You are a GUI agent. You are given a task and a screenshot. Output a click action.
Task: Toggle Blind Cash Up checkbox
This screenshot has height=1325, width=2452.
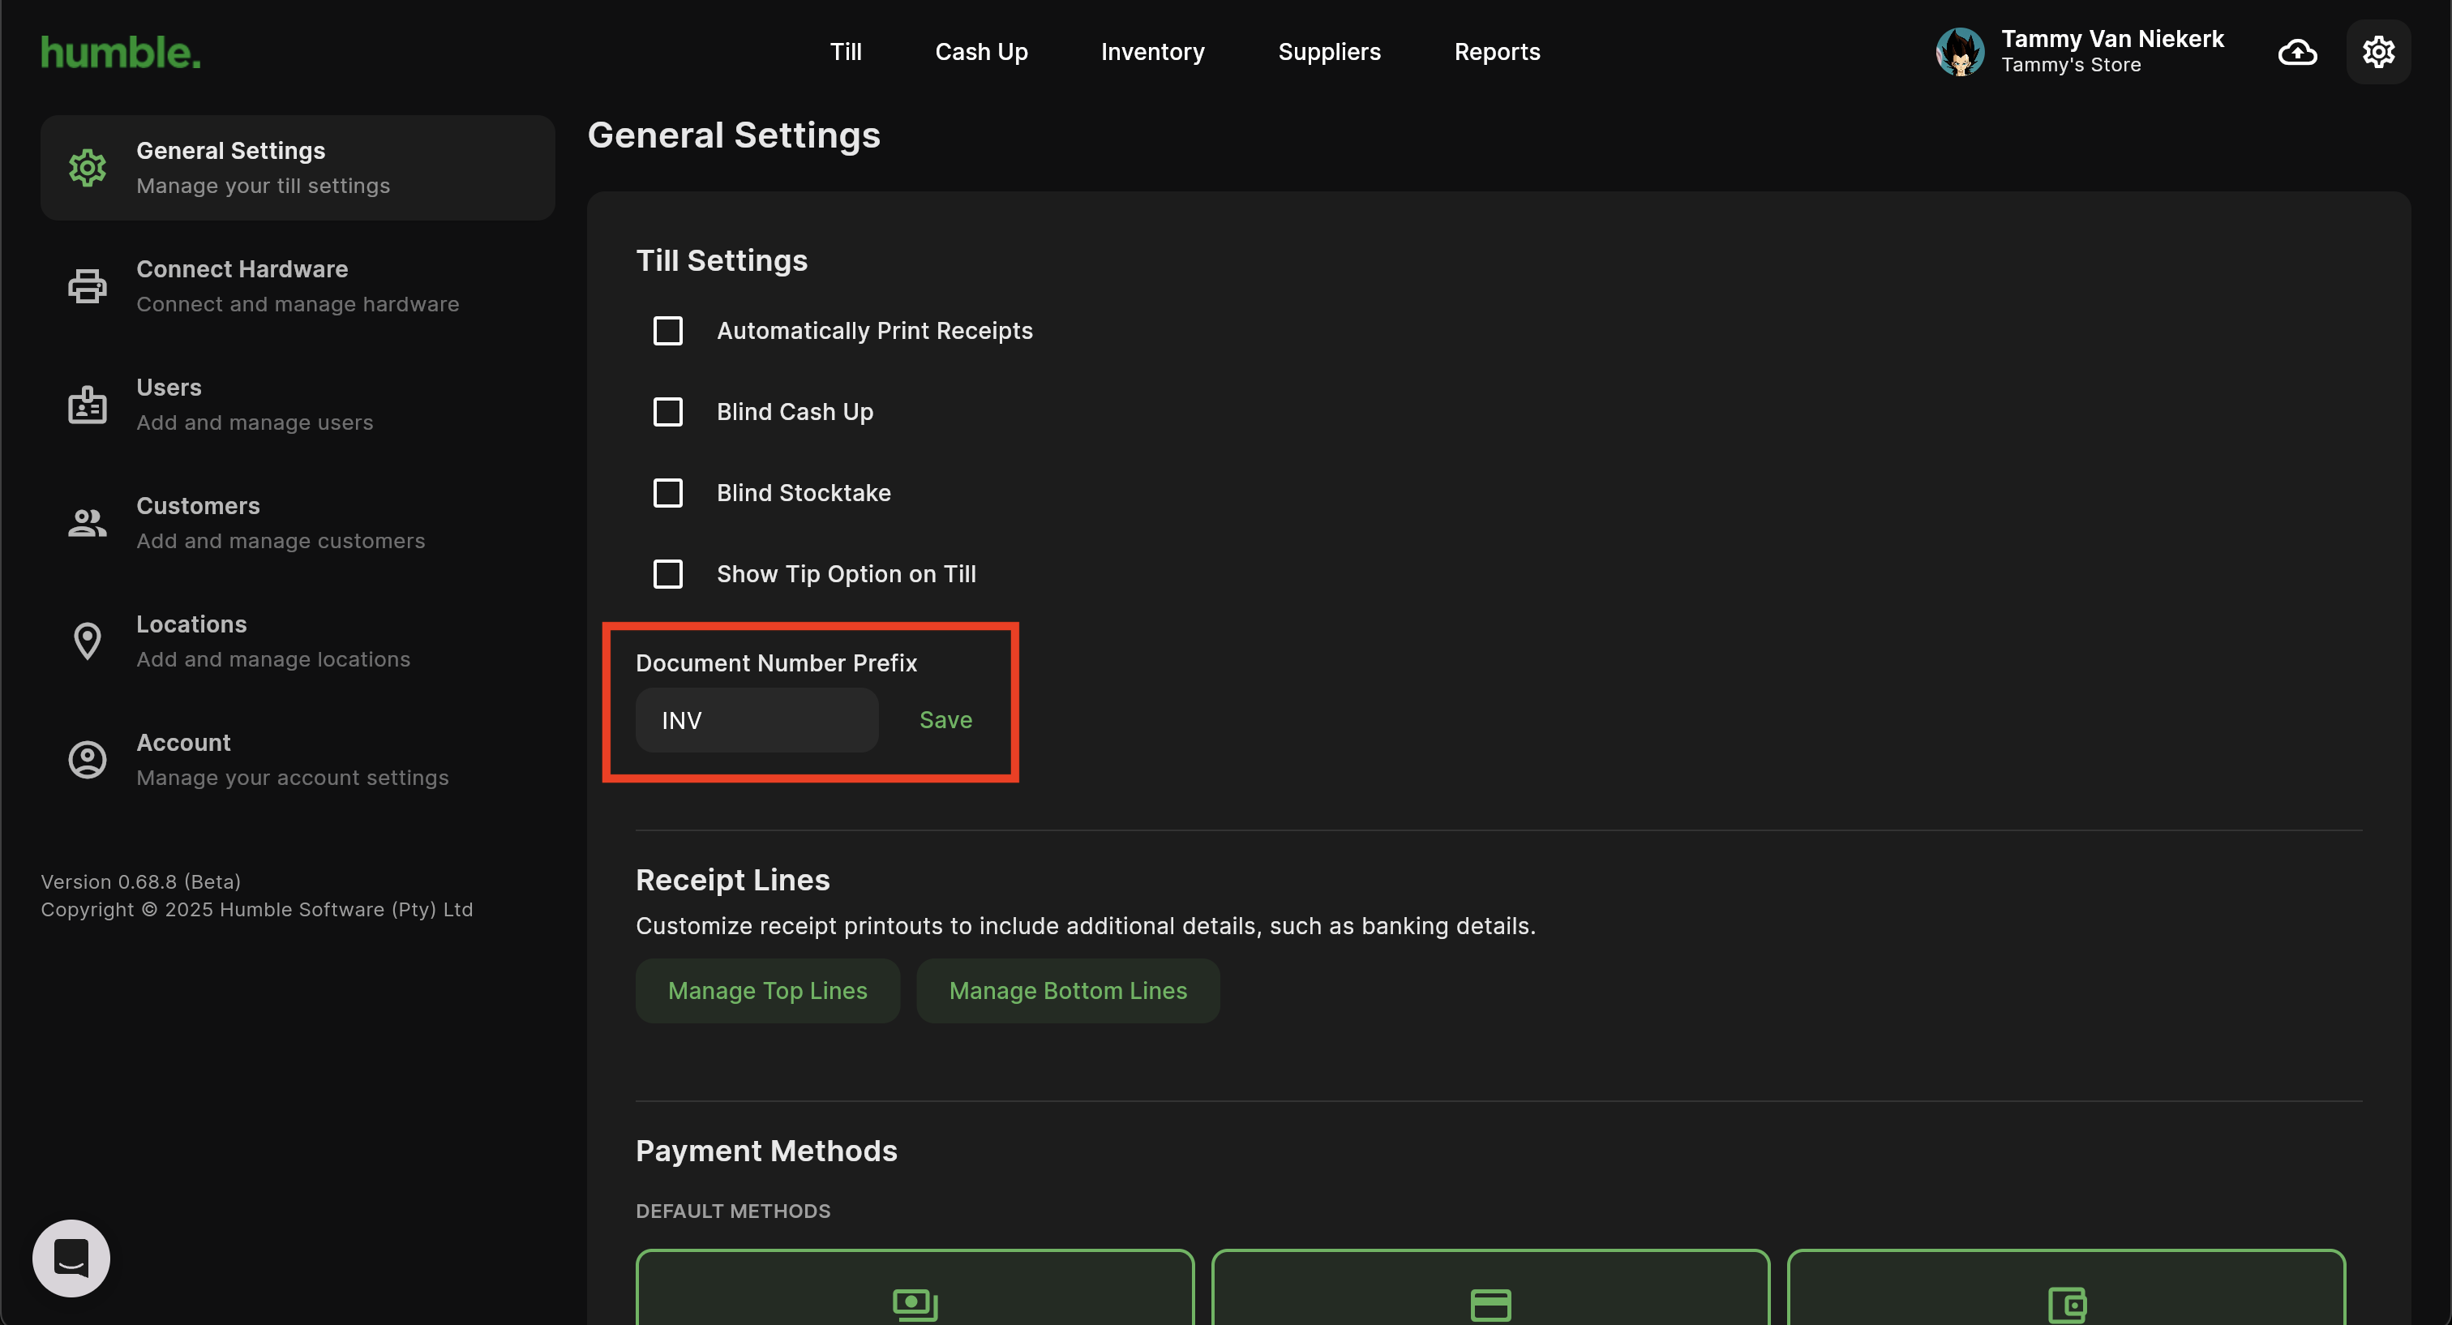pyautogui.click(x=668, y=411)
